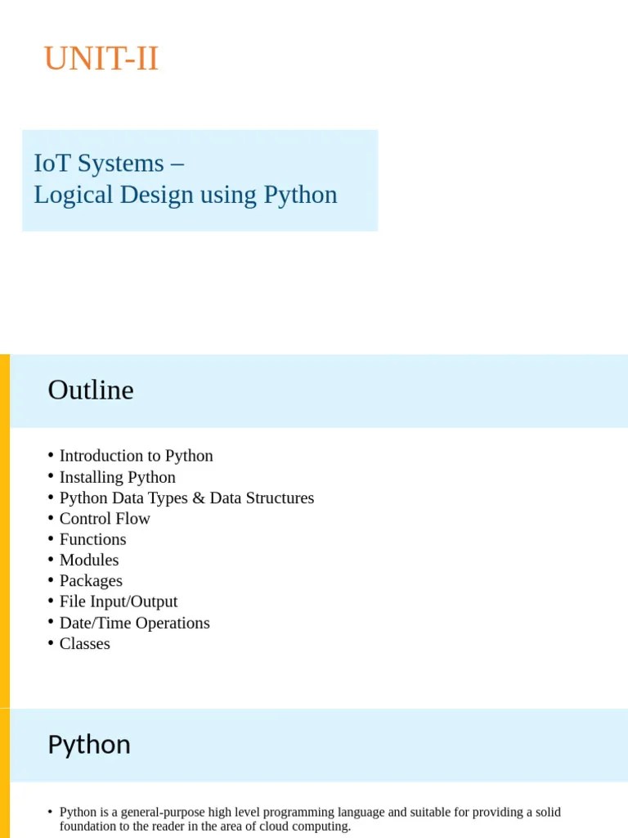Click the 'Classes' bullet
The image size is (628, 838).
pyautogui.click(x=85, y=643)
